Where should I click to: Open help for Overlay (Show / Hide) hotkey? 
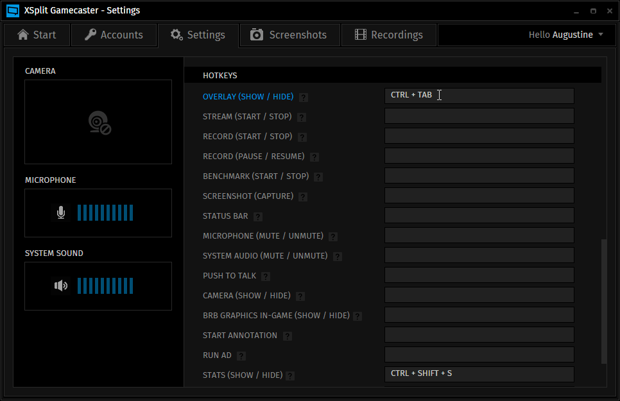coord(304,98)
